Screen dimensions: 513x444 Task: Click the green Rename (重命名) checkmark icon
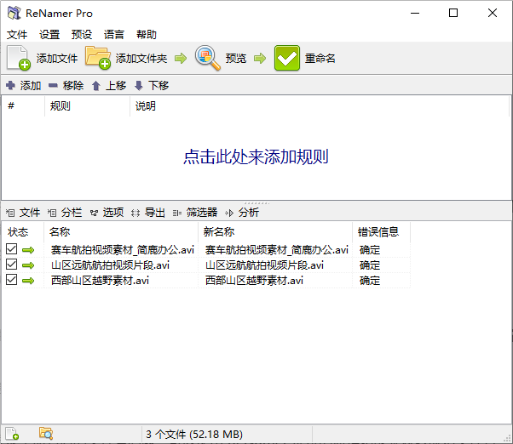click(x=287, y=58)
